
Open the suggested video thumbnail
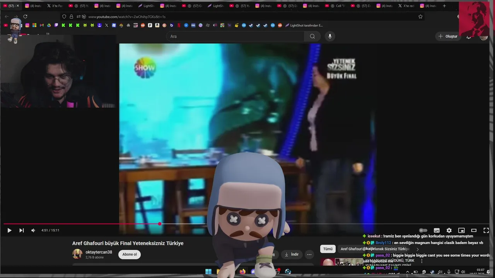click(x=341, y=262)
